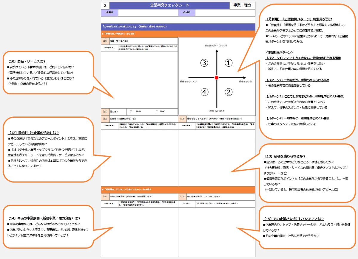
Task: Click the callout heading 【12】独自性(≒企業の特徴)は?
Action: tap(33, 133)
